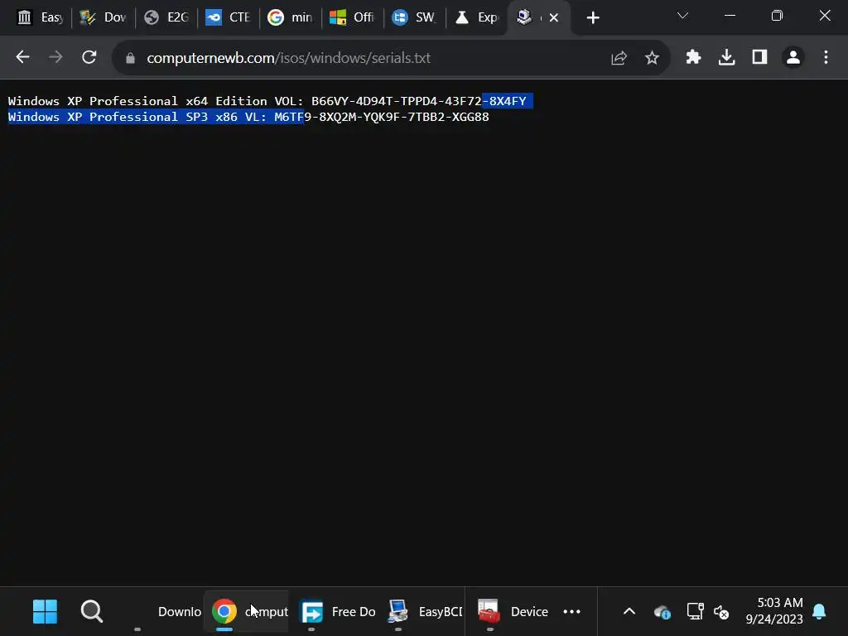Restore down the Chrome window
848x636 pixels.
(x=777, y=17)
